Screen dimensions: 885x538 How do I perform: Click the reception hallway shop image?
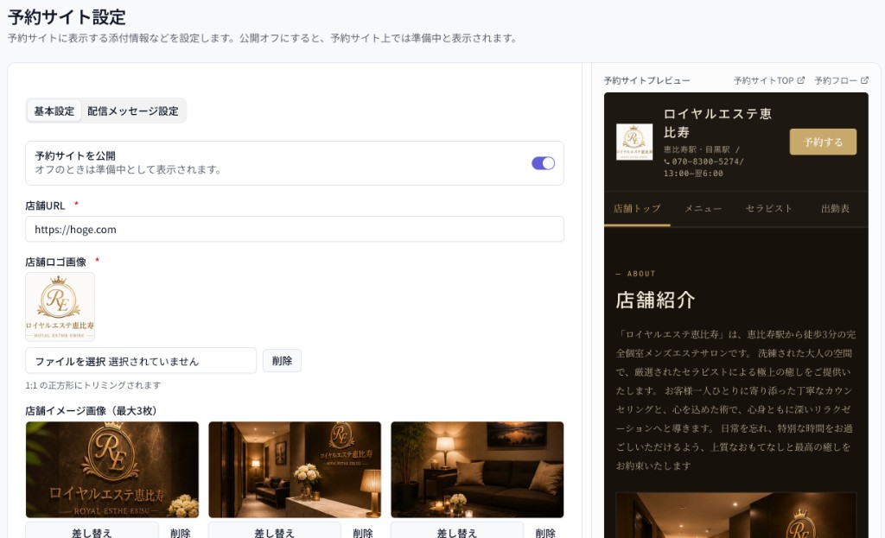coord(295,470)
